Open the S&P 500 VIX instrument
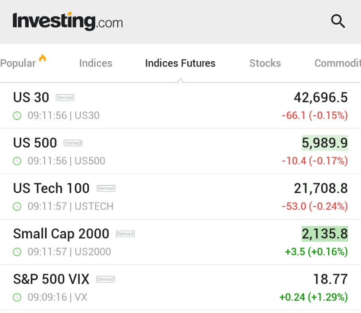Image resolution: width=361 pixels, height=313 pixels. [x=180, y=288]
